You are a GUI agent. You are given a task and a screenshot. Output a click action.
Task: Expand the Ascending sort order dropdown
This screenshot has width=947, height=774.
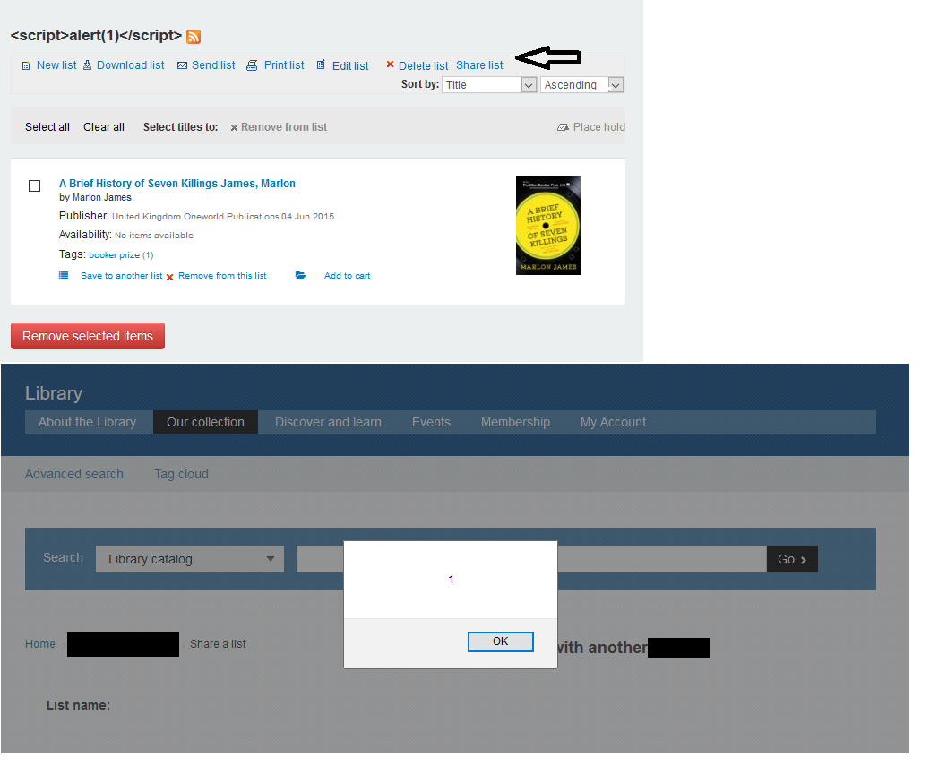click(x=581, y=85)
